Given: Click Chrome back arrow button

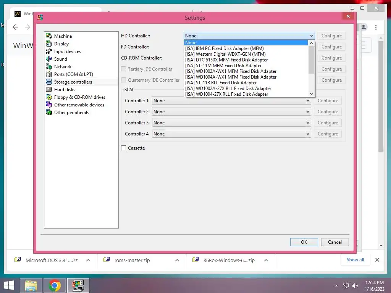Looking at the screenshot, I should (15, 27).
